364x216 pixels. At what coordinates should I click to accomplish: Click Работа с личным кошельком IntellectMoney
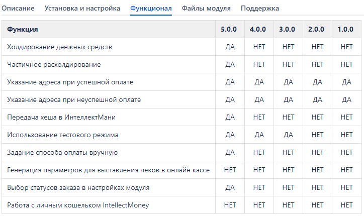78,205
